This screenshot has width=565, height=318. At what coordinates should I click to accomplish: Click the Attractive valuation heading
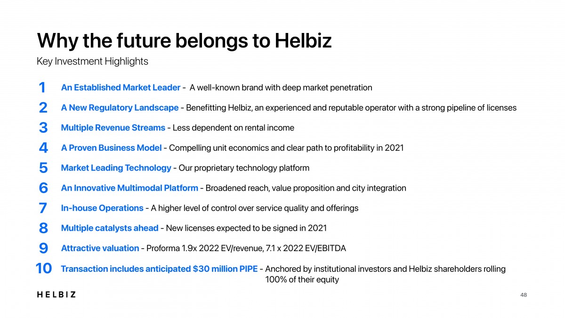100,248
